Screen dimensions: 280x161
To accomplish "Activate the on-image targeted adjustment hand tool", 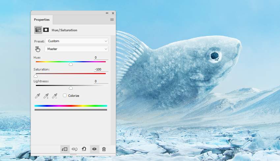I will pos(38,49).
